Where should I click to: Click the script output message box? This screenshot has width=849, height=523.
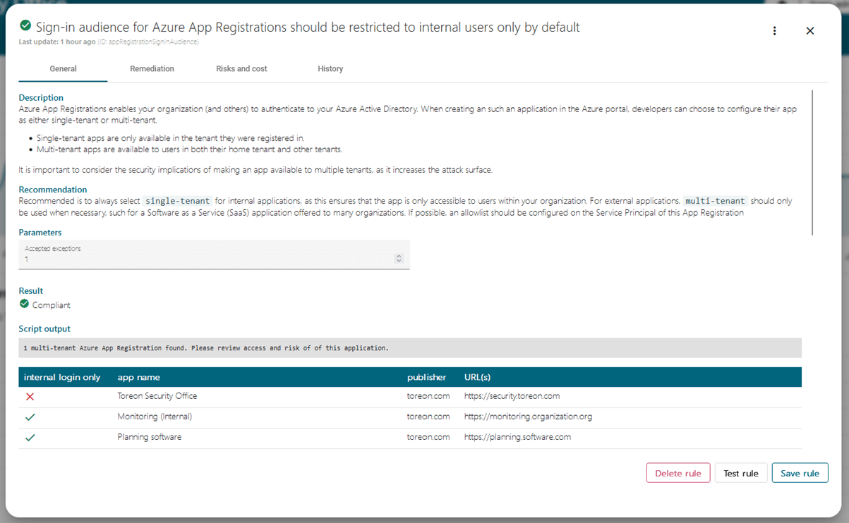point(410,348)
